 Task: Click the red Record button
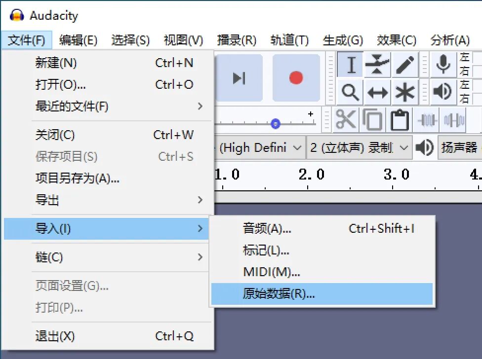[x=296, y=78]
